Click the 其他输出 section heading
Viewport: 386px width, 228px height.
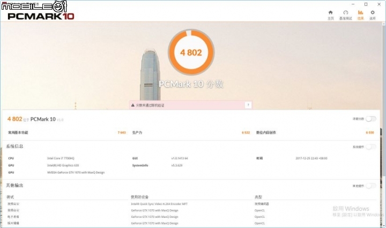[x=14, y=185]
